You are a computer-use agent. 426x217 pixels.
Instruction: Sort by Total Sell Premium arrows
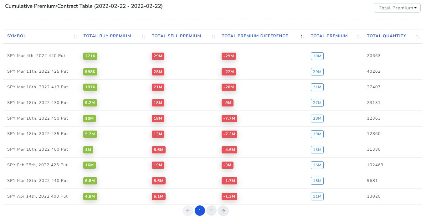coord(213,37)
